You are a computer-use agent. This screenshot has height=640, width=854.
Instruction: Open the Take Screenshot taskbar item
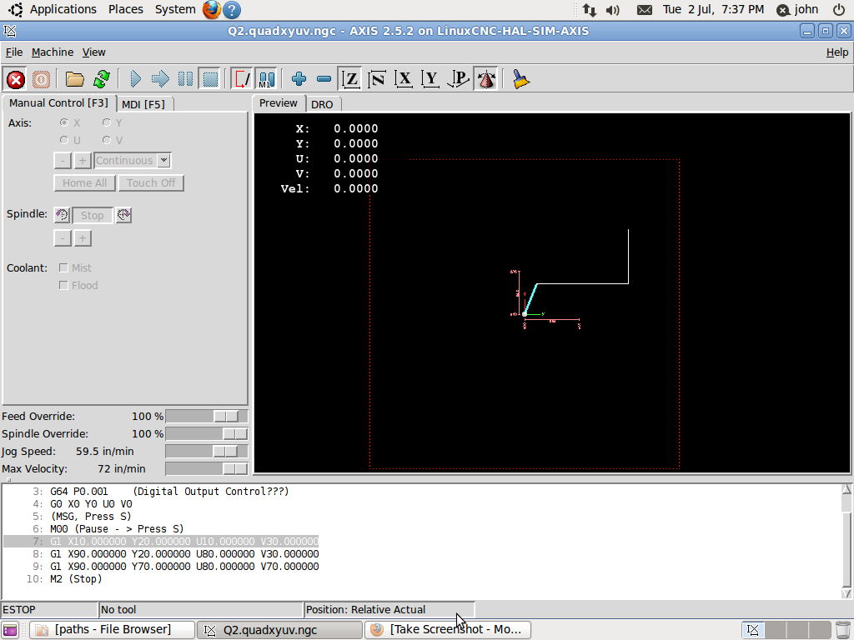coord(447,630)
